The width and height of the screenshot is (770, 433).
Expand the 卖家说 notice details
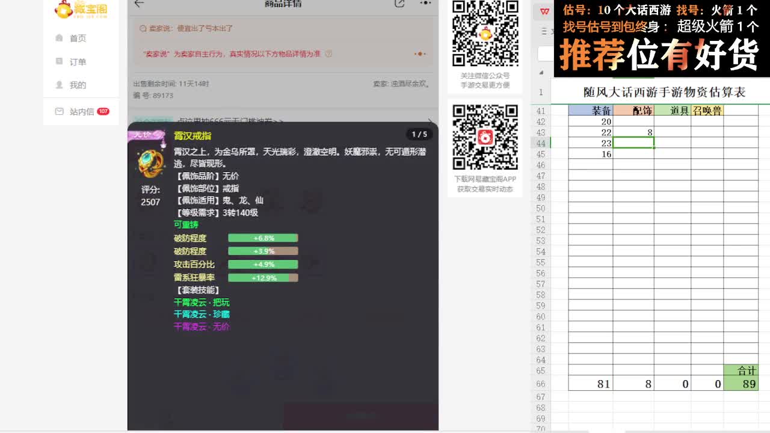(420, 53)
